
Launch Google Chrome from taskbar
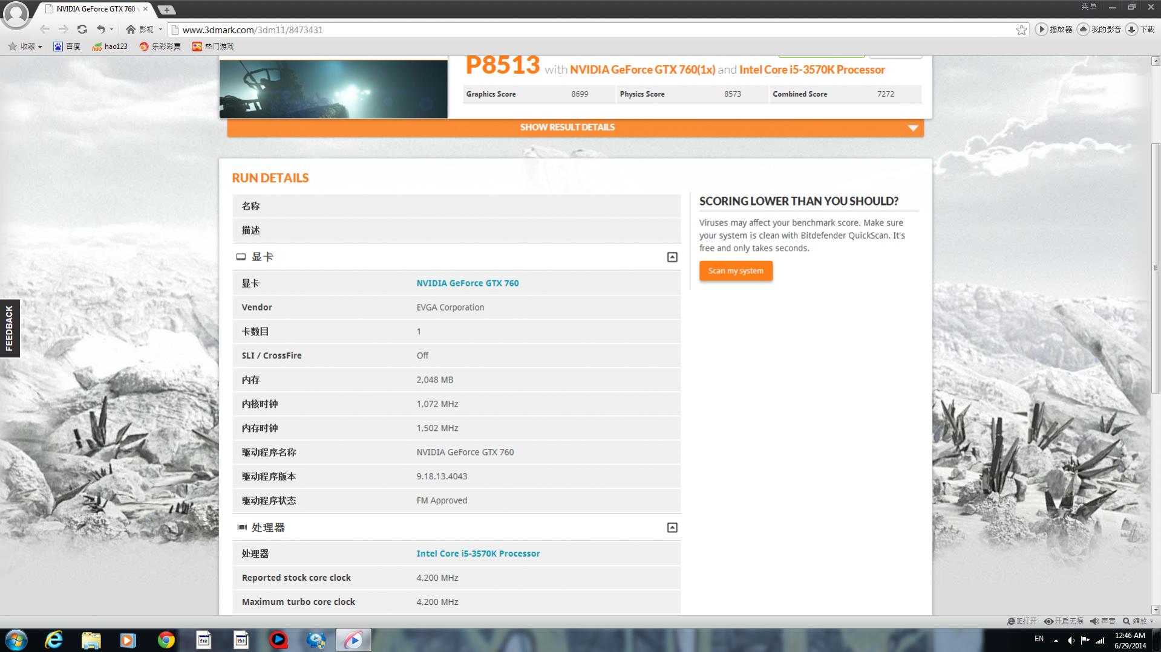(166, 640)
